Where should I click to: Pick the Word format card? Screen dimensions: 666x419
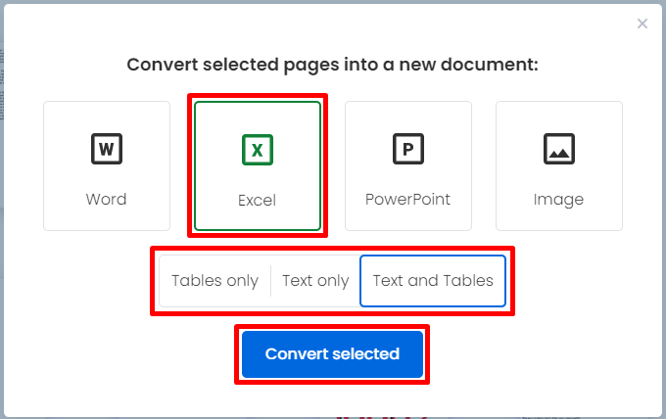[107, 166]
